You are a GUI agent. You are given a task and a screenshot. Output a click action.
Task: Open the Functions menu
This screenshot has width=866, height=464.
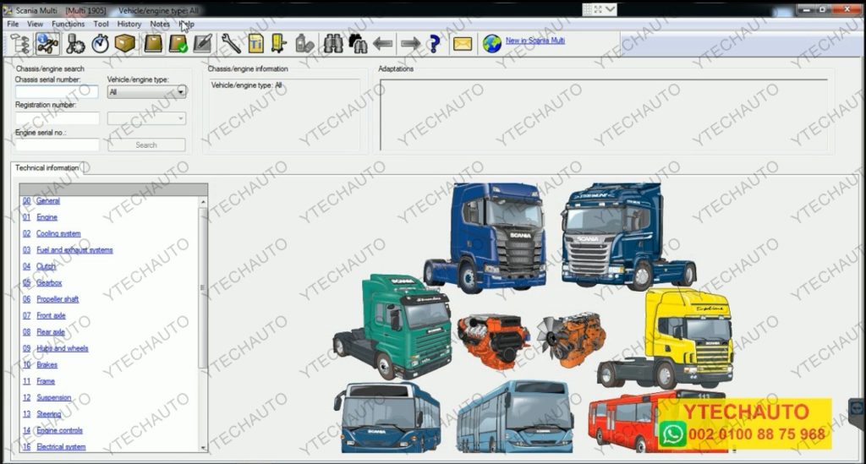[68, 24]
